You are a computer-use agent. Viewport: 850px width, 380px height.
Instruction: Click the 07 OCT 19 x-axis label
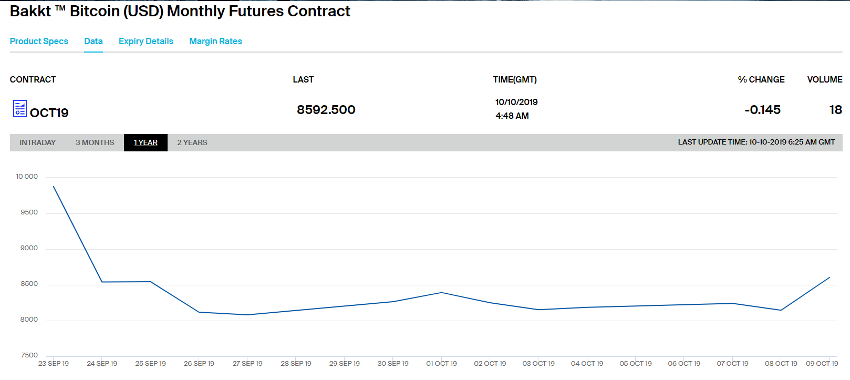pos(733,364)
